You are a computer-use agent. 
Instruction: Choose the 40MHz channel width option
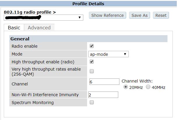pyautogui.click(x=148, y=87)
